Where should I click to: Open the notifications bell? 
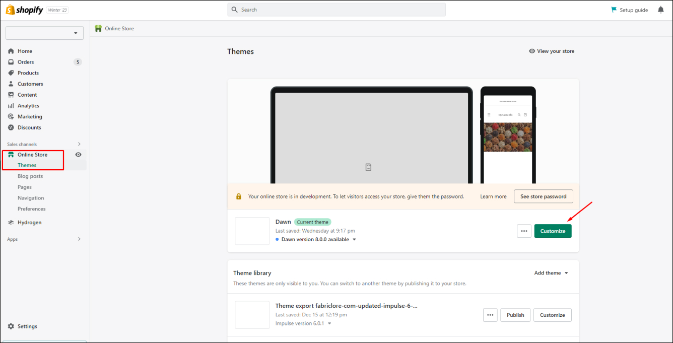pos(660,10)
